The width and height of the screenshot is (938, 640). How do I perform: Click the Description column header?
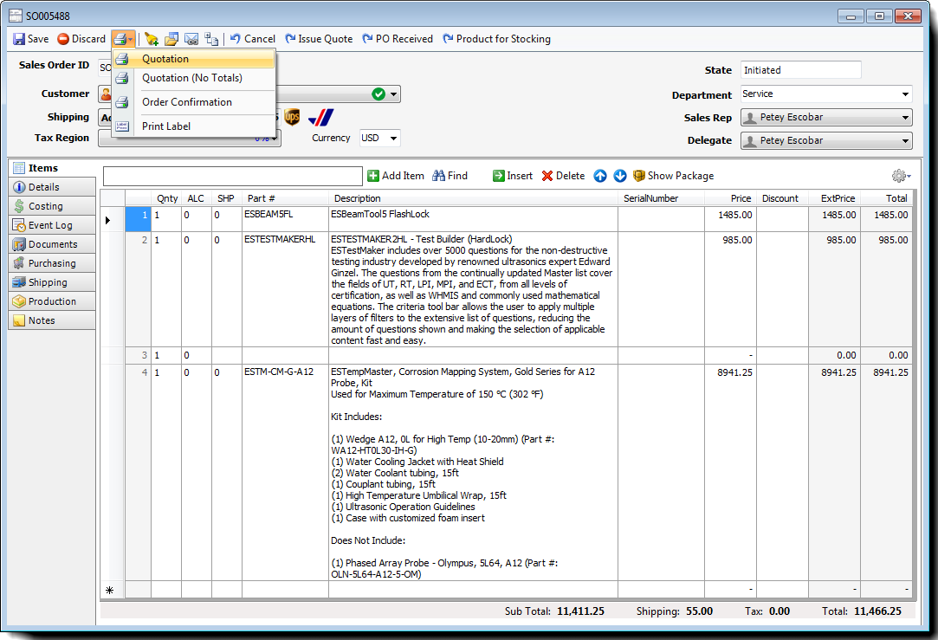coord(473,198)
